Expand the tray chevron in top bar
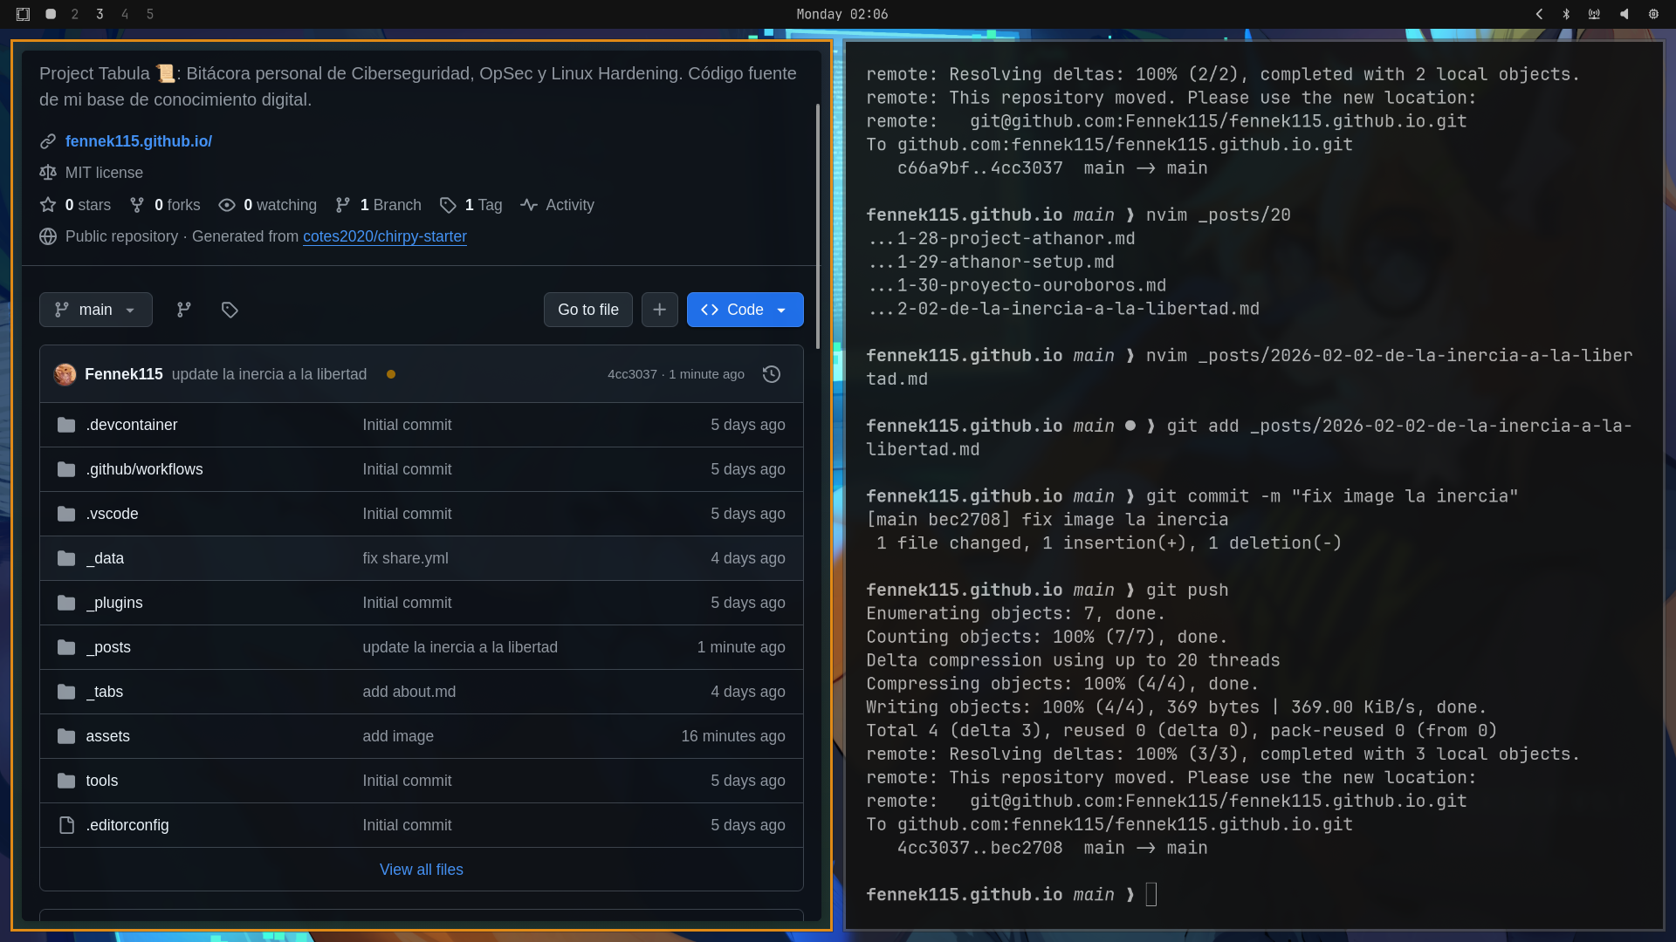Viewport: 1676px width, 942px height. click(x=1539, y=14)
